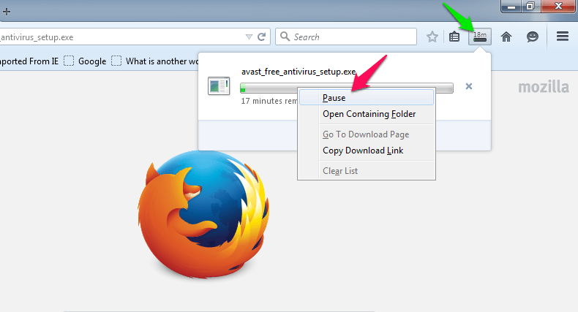The width and height of the screenshot is (578, 312).
Task: Open the address bar history dropdown
Action: 249,37
